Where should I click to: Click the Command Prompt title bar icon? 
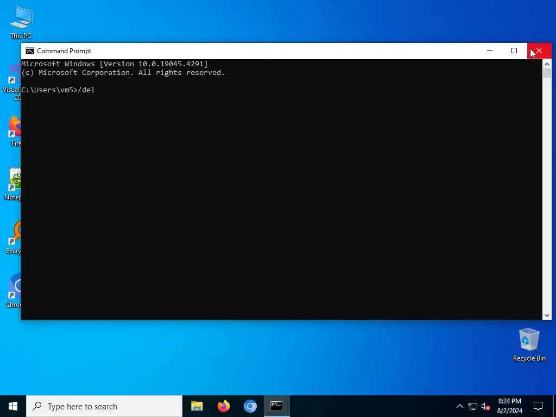pos(30,51)
